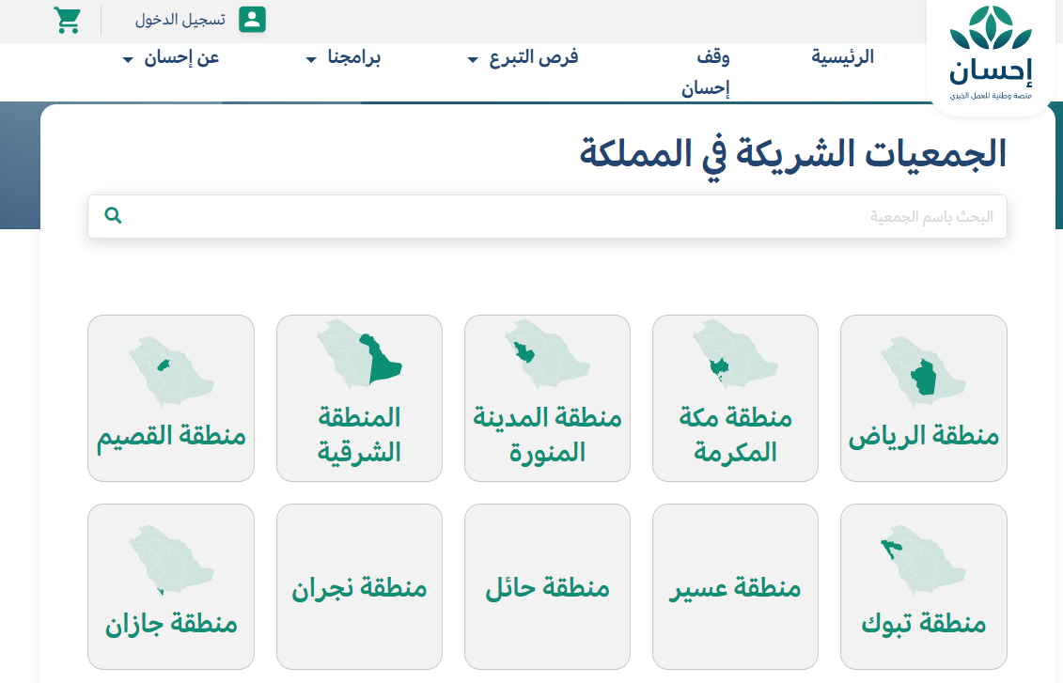1063x683 pixels.
Task: Go to the الرئيسية home page
Action: pos(842,57)
